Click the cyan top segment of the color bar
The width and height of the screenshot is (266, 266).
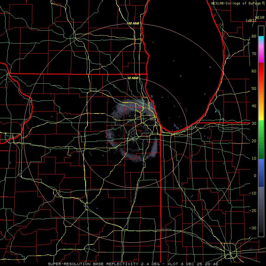click(261, 39)
